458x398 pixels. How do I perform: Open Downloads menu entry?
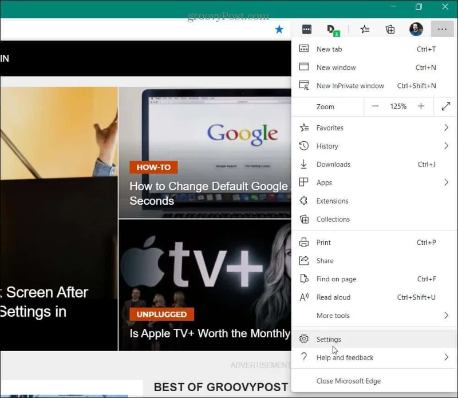pyautogui.click(x=374, y=164)
